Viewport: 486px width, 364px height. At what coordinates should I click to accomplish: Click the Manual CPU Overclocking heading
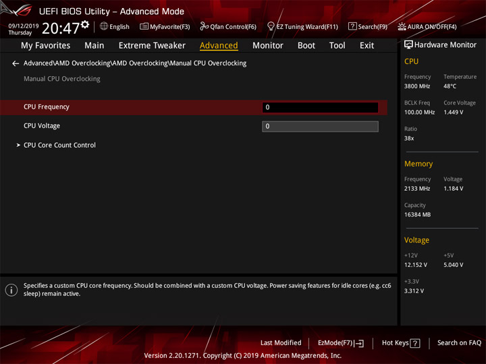click(x=62, y=79)
